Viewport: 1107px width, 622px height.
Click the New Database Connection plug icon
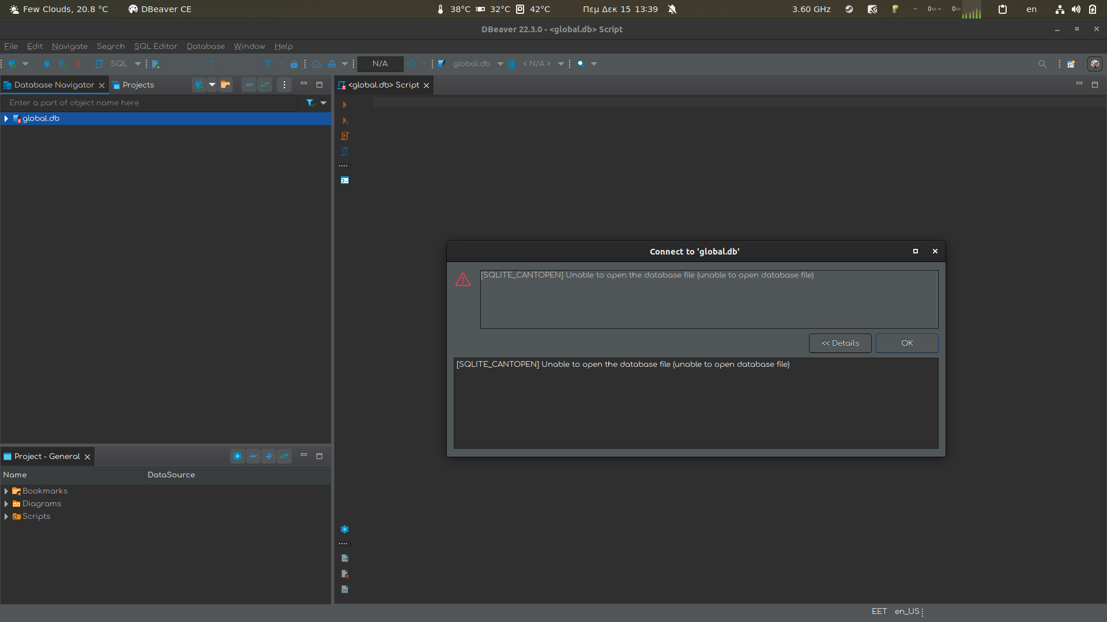[13, 64]
